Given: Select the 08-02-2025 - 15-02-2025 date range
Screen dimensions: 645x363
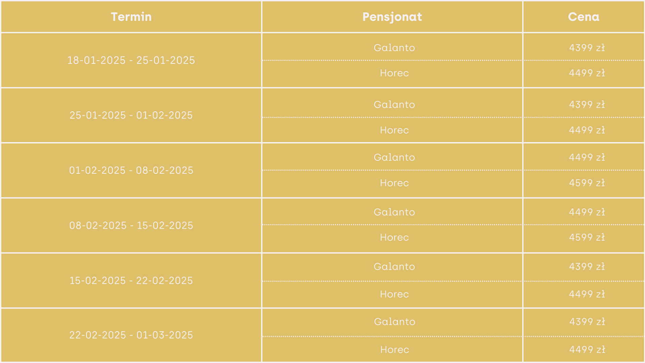Looking at the screenshot, I should point(131,226).
